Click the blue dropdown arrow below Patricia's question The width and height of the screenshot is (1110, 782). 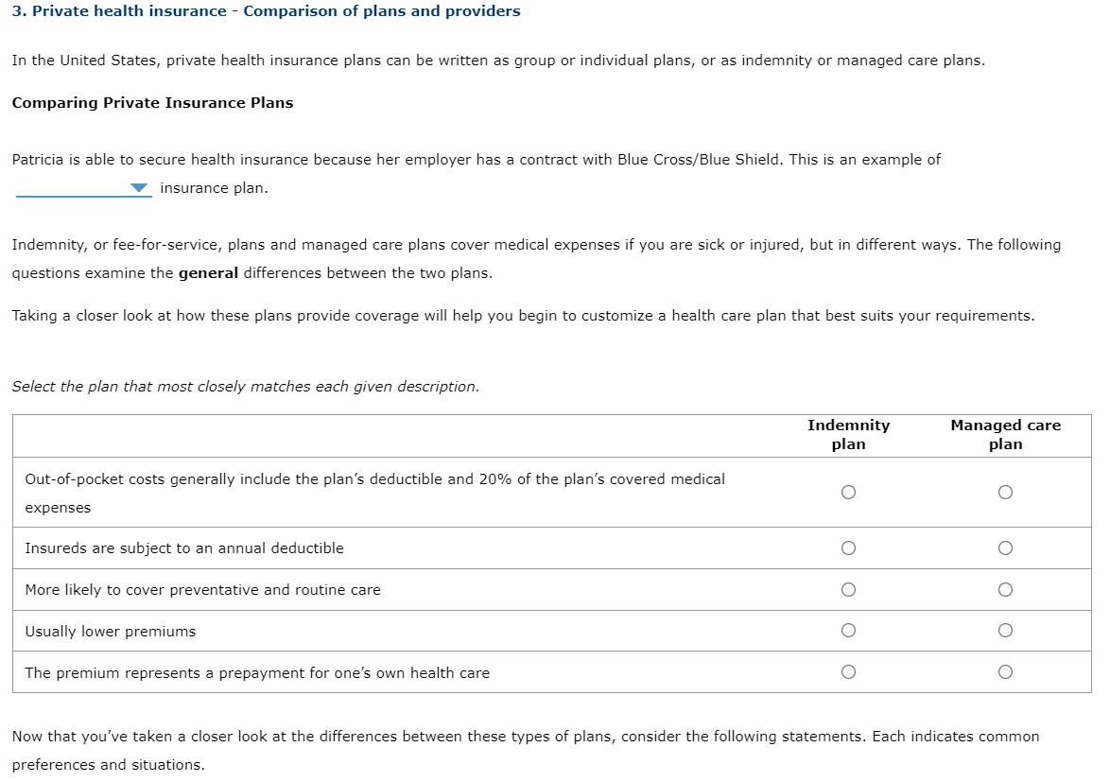click(138, 188)
